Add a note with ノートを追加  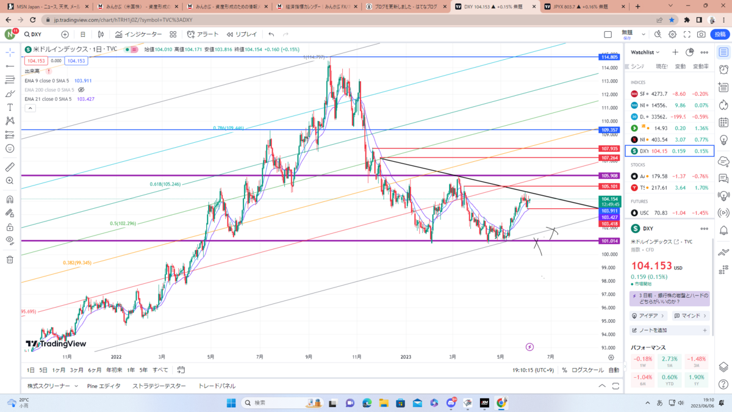point(669,330)
